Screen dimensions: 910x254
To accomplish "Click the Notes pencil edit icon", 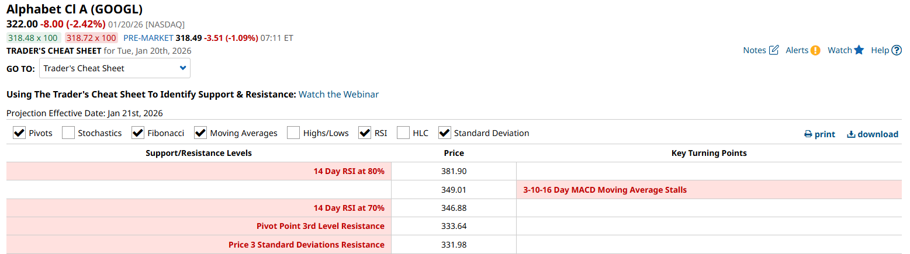I will click(x=774, y=50).
